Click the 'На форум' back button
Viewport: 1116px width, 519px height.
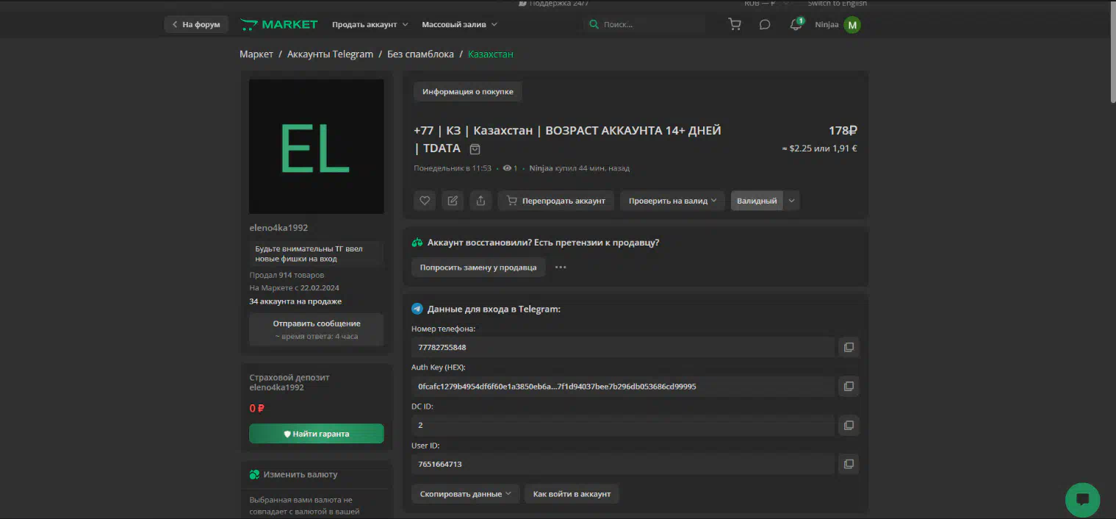196,24
